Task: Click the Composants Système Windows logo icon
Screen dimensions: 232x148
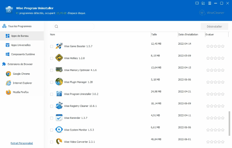Action: (8, 54)
